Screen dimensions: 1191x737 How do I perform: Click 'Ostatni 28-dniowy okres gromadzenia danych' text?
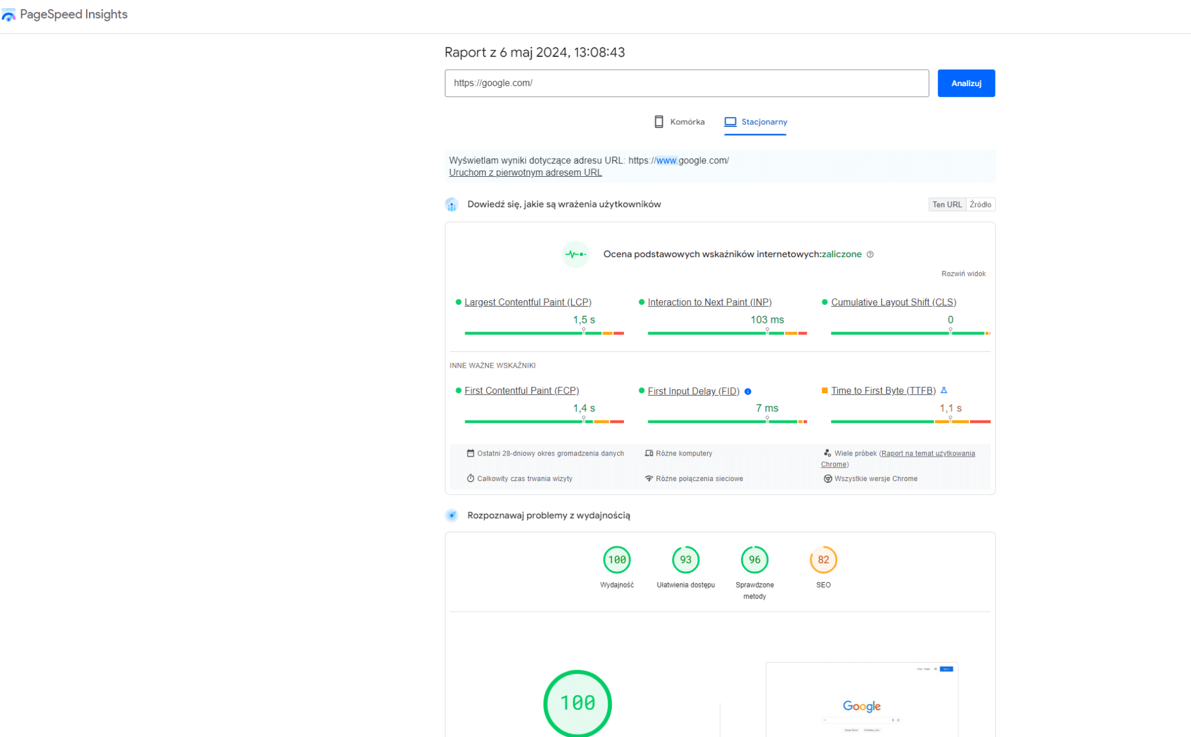(x=550, y=453)
